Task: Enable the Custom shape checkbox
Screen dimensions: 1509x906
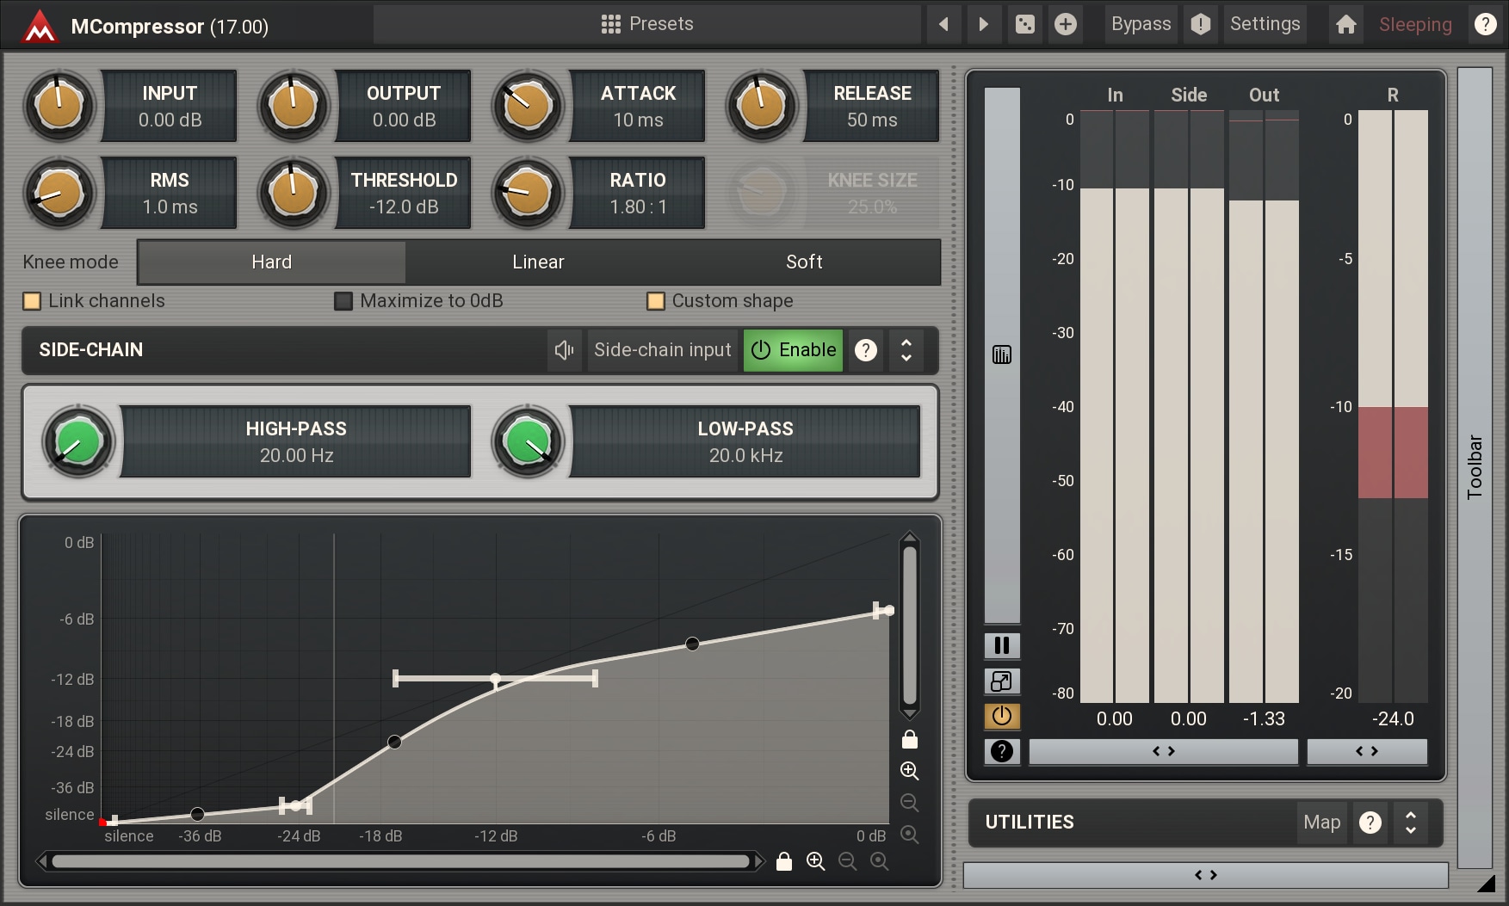Action: (656, 301)
